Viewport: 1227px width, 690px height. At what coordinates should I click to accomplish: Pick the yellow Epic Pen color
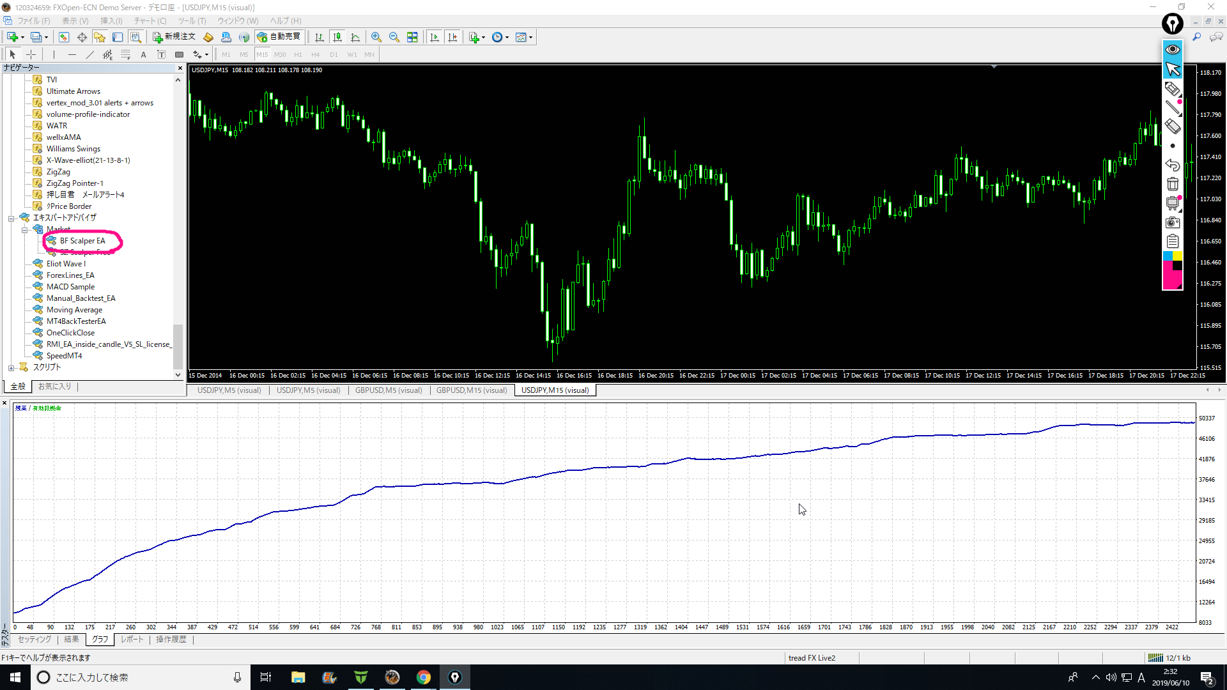pyautogui.click(x=1177, y=256)
